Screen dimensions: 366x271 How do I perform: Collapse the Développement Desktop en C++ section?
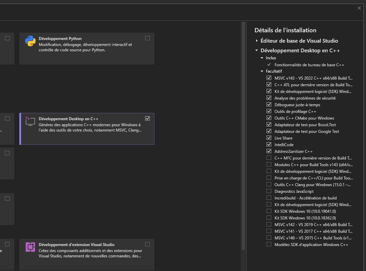257,51
